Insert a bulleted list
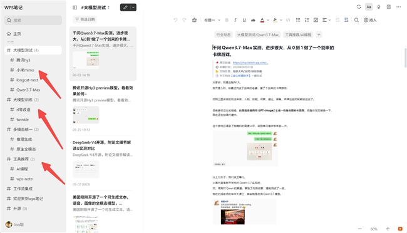This screenshot has width=407, height=233. pos(298,20)
